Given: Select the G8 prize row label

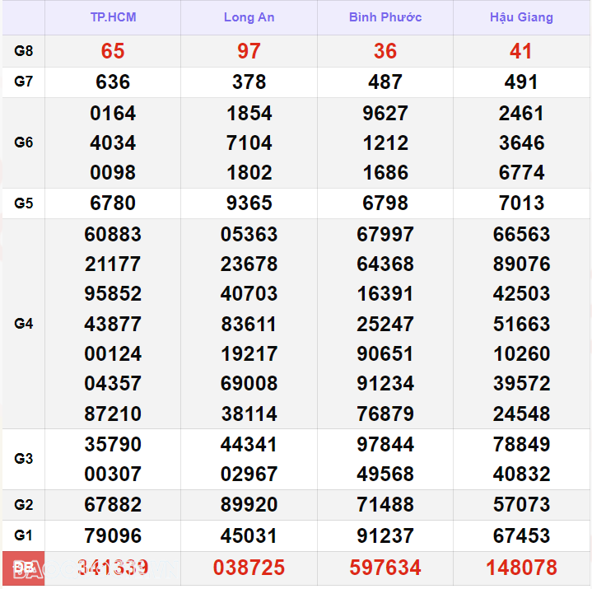Looking at the screenshot, I should point(24,51).
